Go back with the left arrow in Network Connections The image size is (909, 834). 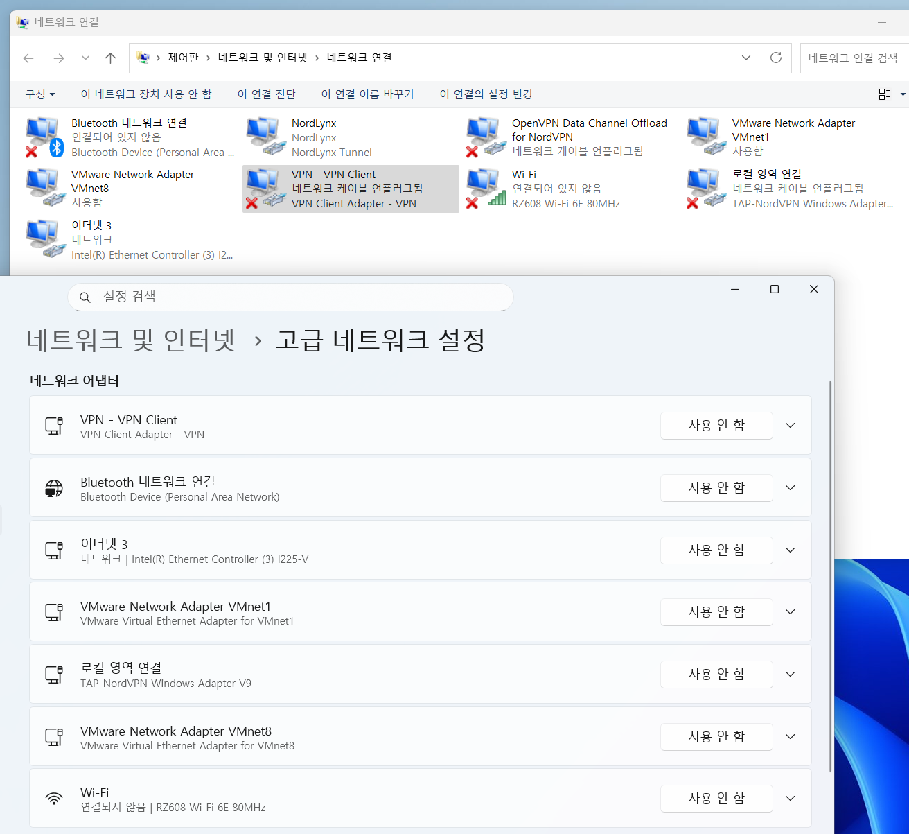(x=28, y=58)
